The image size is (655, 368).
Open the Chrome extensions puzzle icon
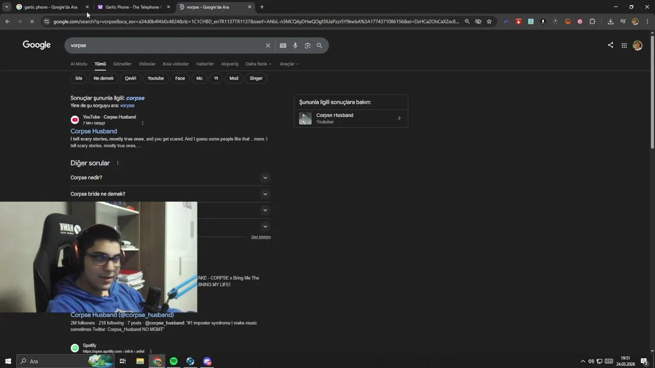tap(593, 21)
